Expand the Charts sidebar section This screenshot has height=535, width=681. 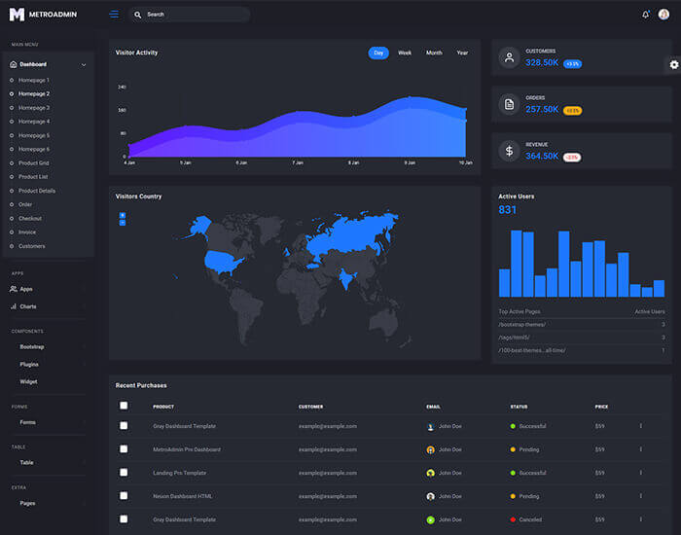28,306
